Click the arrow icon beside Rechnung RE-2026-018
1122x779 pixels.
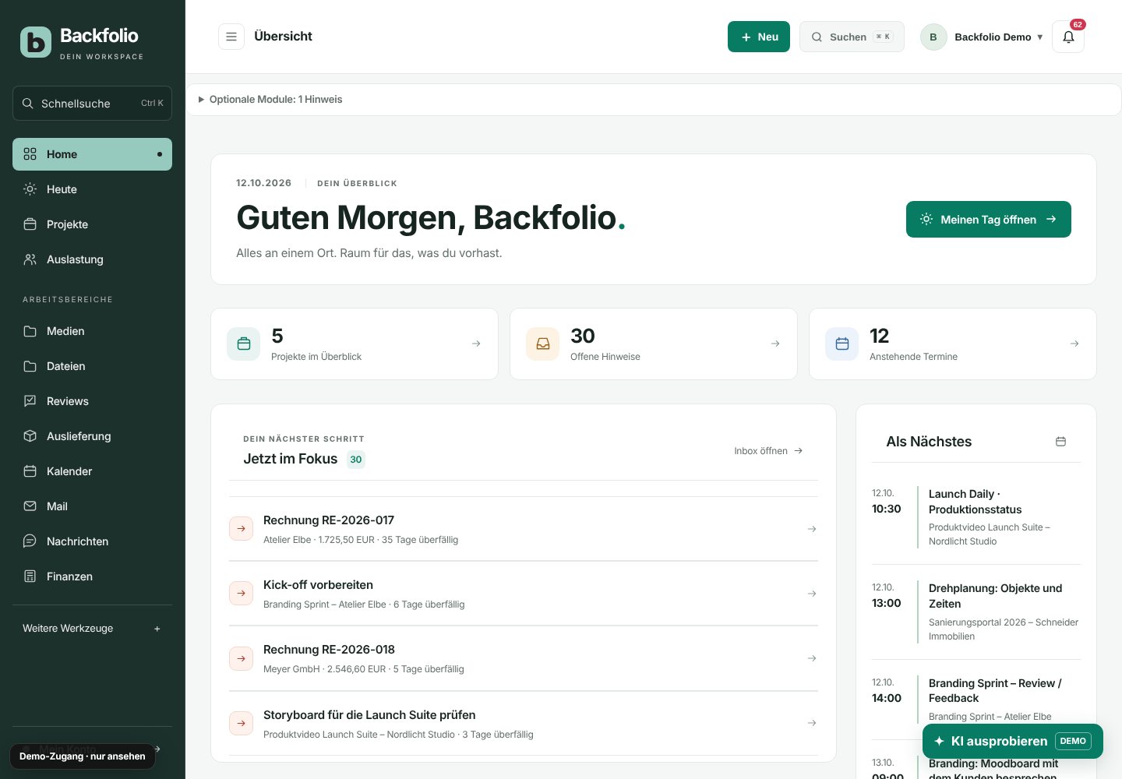[242, 658]
